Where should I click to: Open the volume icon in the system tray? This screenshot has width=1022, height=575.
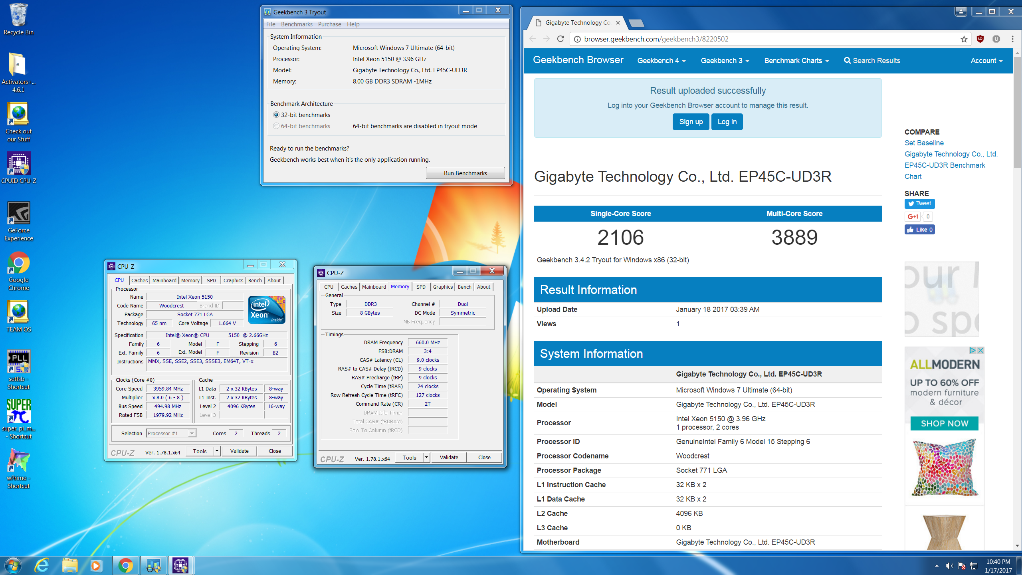click(x=949, y=566)
